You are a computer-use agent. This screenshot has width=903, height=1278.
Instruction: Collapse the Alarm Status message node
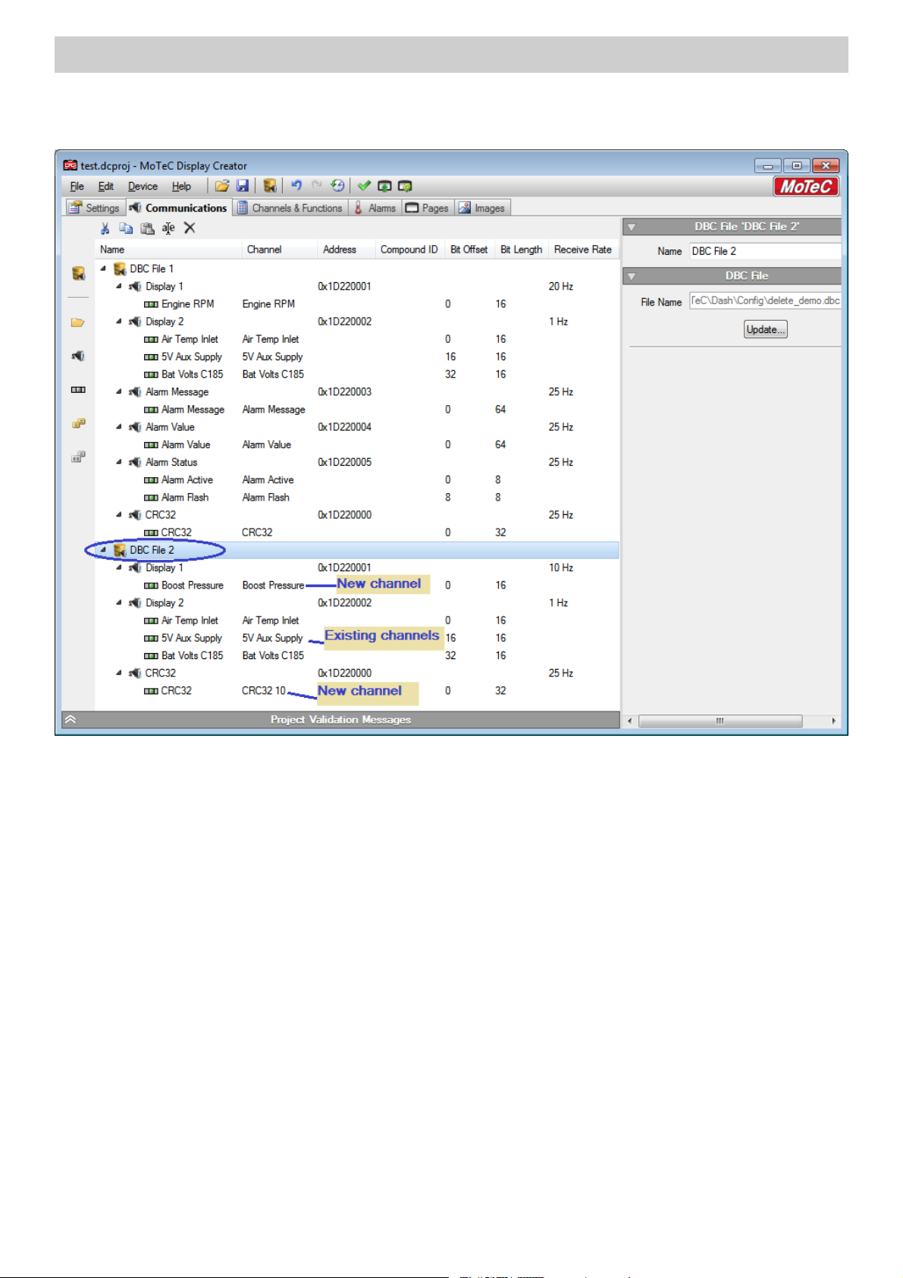[x=119, y=462]
